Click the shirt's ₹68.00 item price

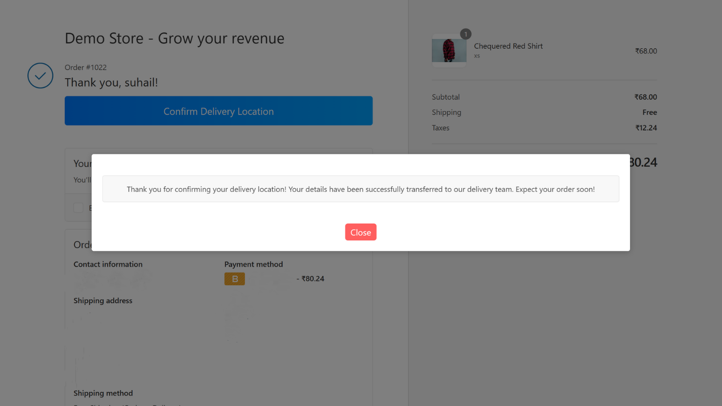(x=646, y=51)
